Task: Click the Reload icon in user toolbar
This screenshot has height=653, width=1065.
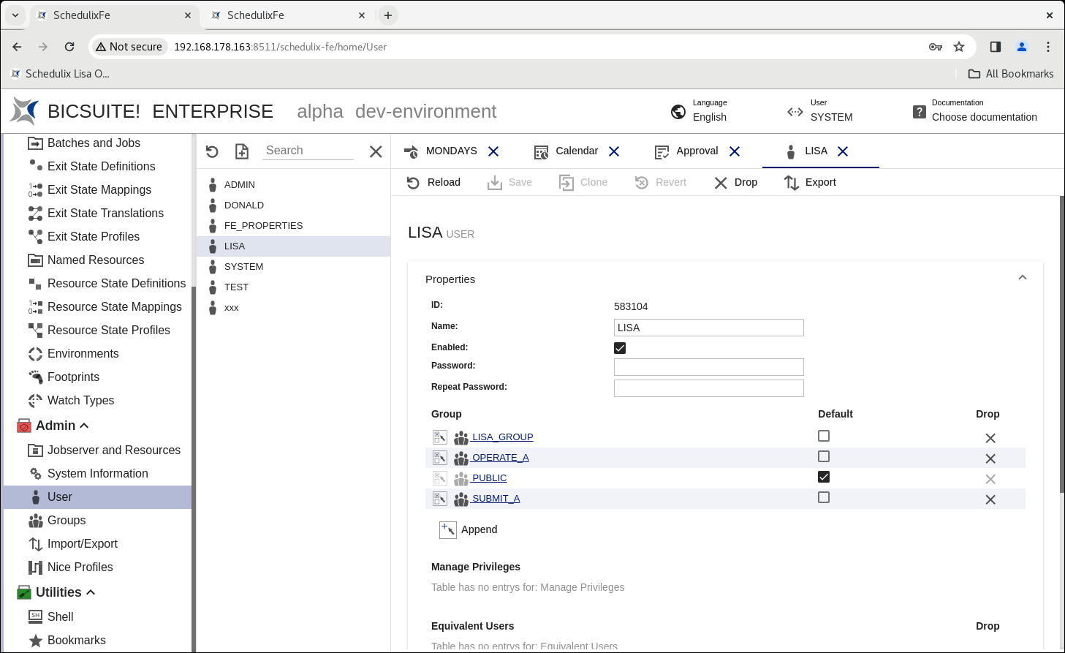Action: pos(414,183)
